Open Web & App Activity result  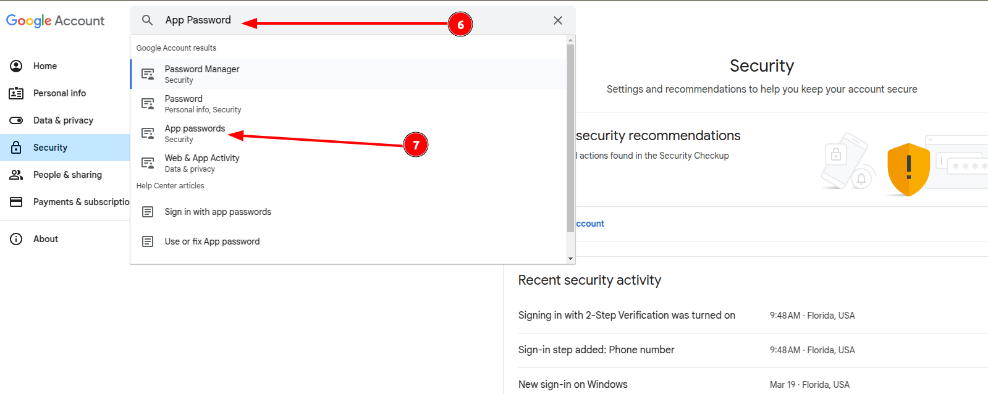click(348, 163)
